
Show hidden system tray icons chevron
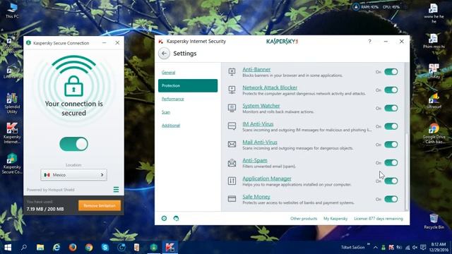[x=375, y=248]
